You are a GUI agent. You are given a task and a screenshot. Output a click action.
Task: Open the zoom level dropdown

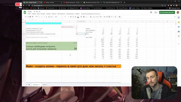pos(38,17)
